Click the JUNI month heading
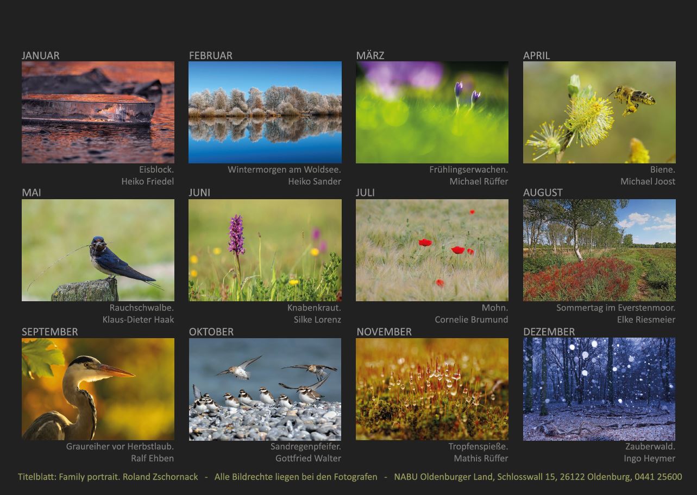Screen dimensions: 697x495 199,193
